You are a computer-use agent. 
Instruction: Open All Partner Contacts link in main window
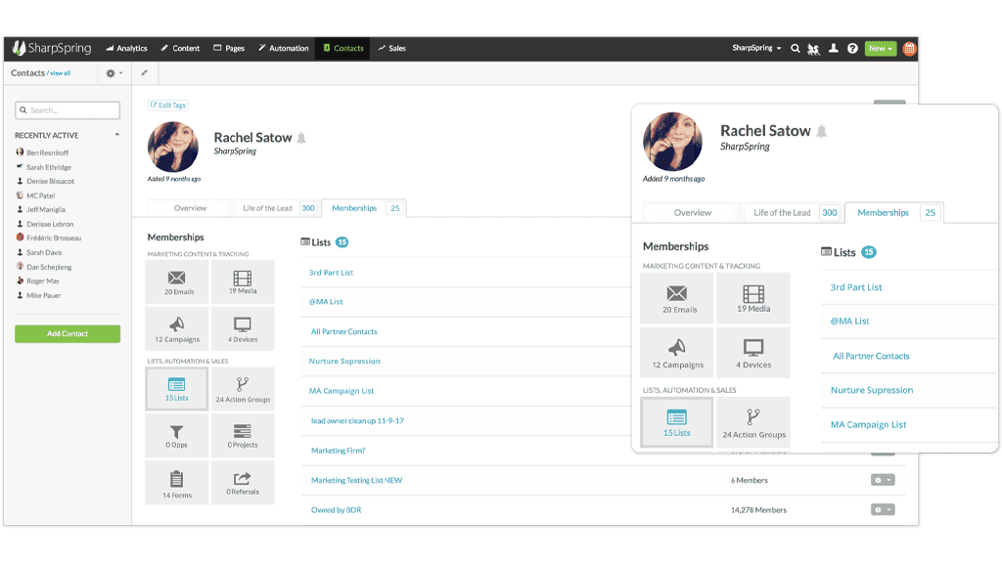point(343,332)
